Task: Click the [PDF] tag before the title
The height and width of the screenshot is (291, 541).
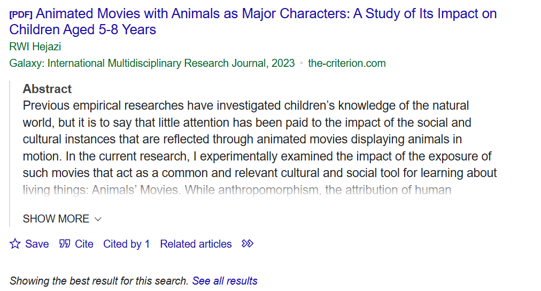Action: (x=21, y=14)
